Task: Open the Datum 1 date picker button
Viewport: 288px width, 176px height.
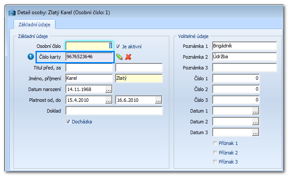Action: click(x=256, y=111)
